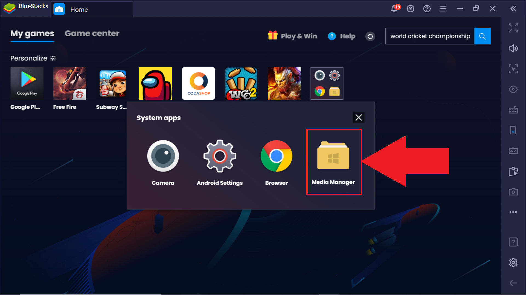Click the screenshot capture icon

[x=513, y=191]
